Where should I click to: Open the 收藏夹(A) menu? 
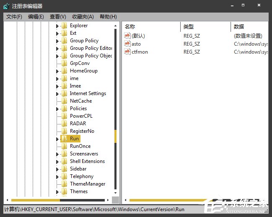(83, 17)
